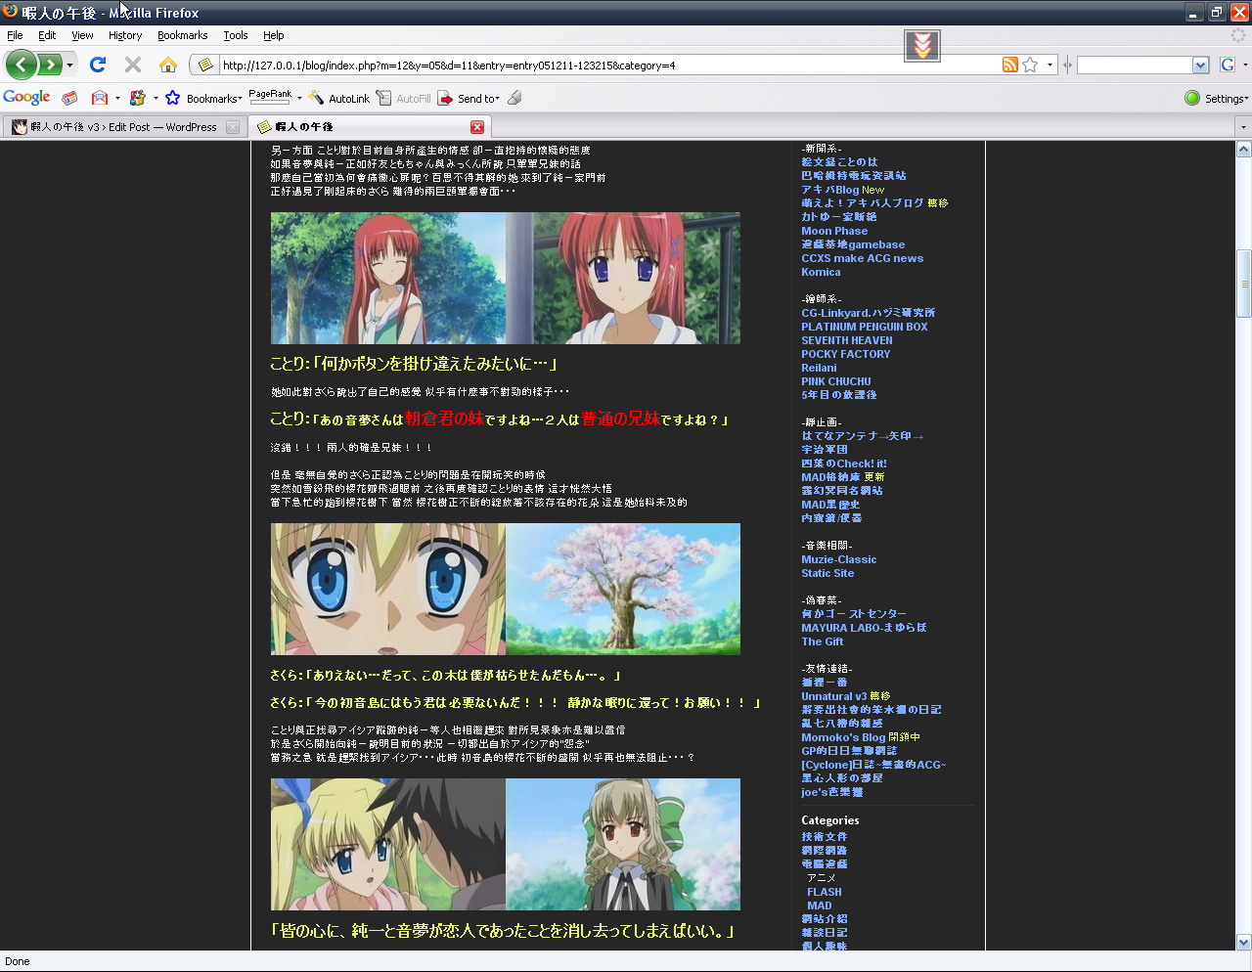Open the PINK CHUCHU link

tap(836, 381)
